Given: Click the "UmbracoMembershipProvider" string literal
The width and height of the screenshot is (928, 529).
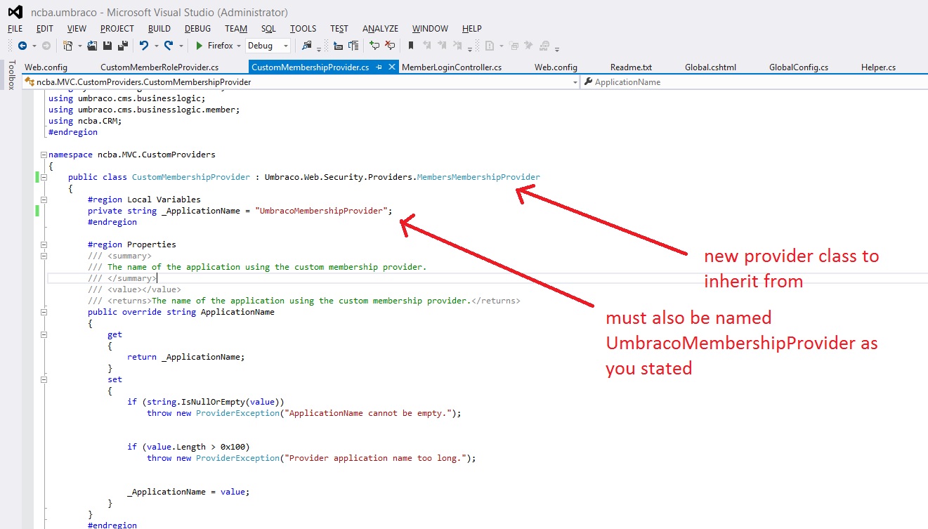Looking at the screenshot, I should point(322,211).
